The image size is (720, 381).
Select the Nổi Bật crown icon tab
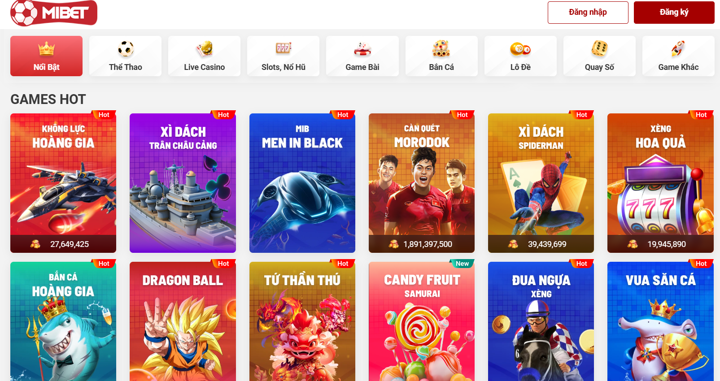pyautogui.click(x=46, y=56)
